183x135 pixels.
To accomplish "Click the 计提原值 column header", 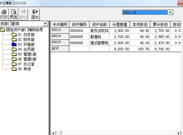I will [x=120, y=24].
